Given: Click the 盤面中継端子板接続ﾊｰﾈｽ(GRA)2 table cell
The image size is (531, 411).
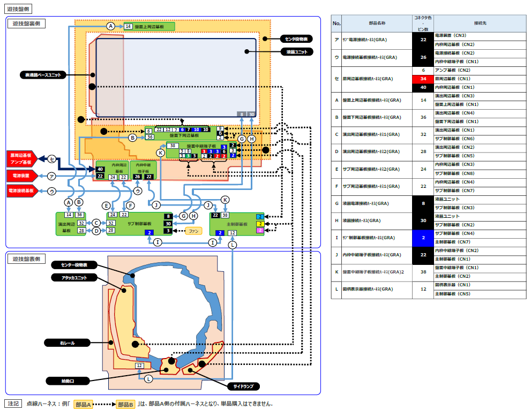Looking at the screenshot, I should pyautogui.click(x=377, y=272).
